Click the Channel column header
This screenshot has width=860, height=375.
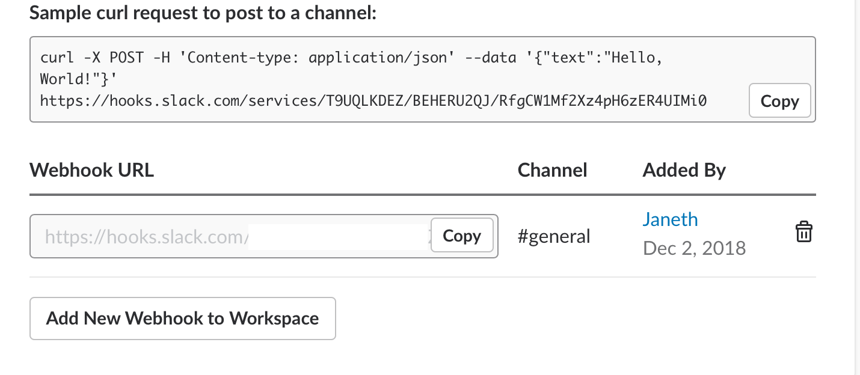click(552, 170)
